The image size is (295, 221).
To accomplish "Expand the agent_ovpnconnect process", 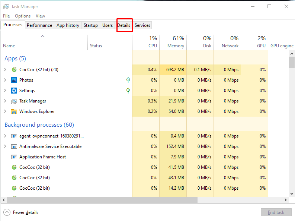I will coord(5,136).
